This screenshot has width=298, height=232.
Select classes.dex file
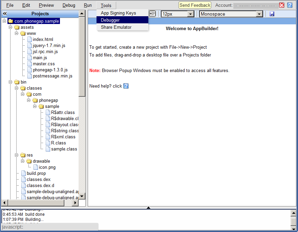point(39,179)
